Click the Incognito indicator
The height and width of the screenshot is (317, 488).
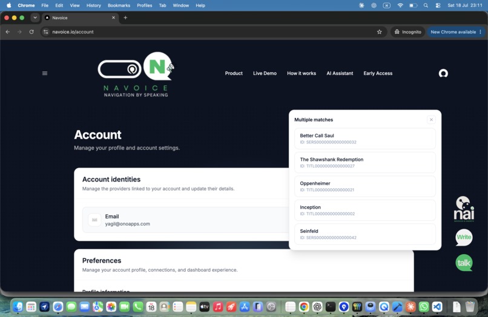point(407,31)
